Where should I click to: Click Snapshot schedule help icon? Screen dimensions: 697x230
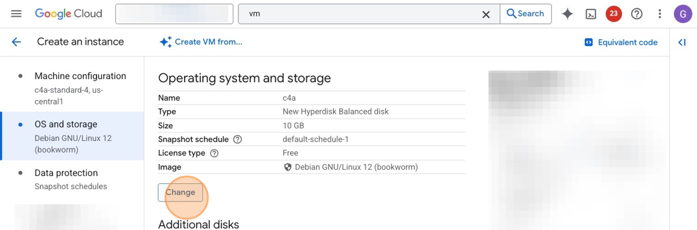click(237, 139)
